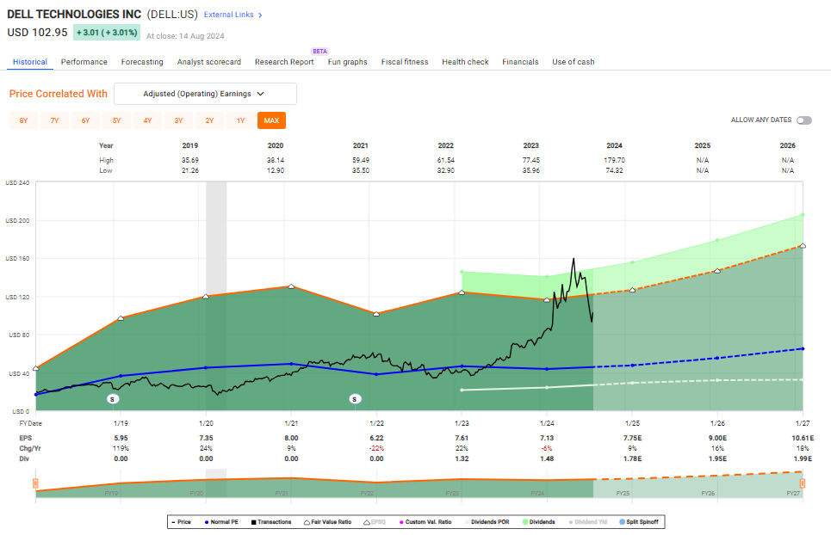Open the Fun graphs tab
The image size is (831, 535).
(347, 62)
